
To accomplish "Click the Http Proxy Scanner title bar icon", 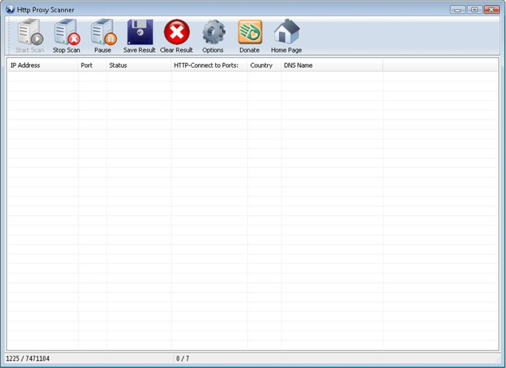I will click(x=10, y=9).
